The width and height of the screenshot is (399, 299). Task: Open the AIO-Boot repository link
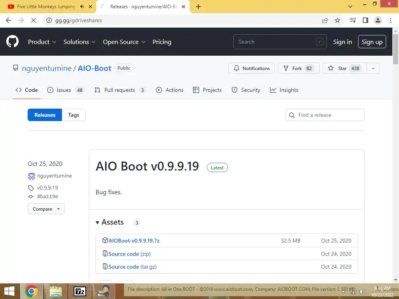pyautogui.click(x=94, y=68)
